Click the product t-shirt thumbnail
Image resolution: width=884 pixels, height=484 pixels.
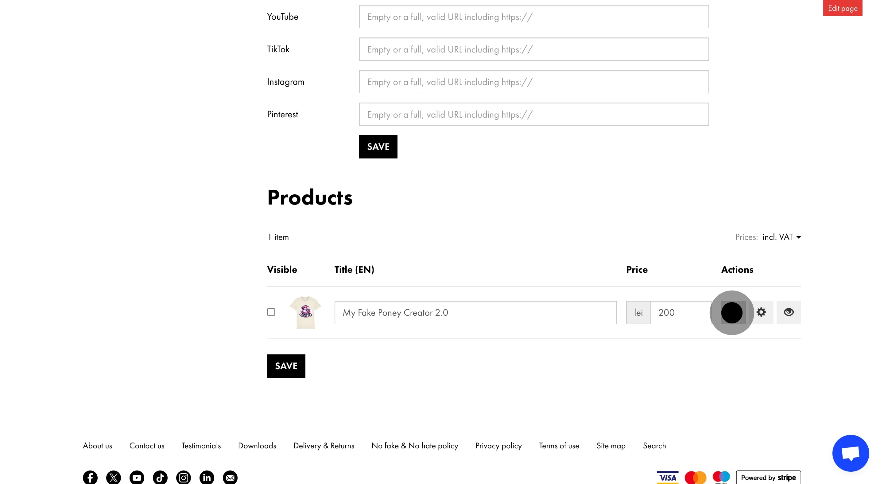pos(305,312)
